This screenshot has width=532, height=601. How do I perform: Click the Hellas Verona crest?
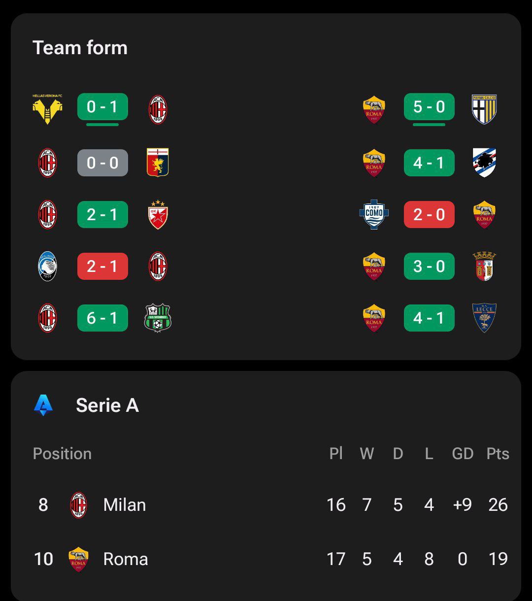[x=47, y=109]
